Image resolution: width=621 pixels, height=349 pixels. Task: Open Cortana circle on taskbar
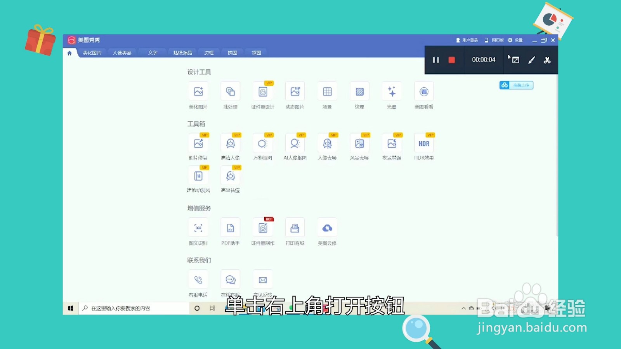[x=197, y=308]
